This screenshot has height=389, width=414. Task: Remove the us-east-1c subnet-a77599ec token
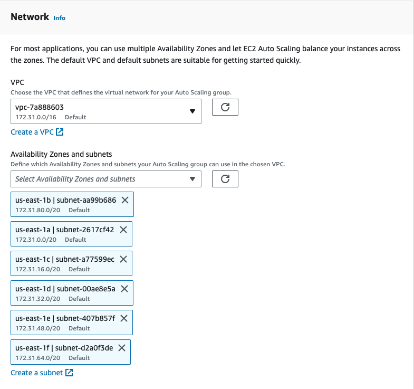(123, 259)
